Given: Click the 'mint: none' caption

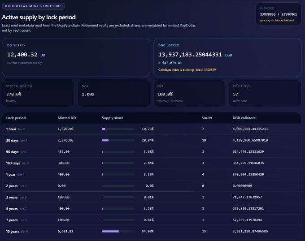Looking at the screenshot, I should pos(240,101).
